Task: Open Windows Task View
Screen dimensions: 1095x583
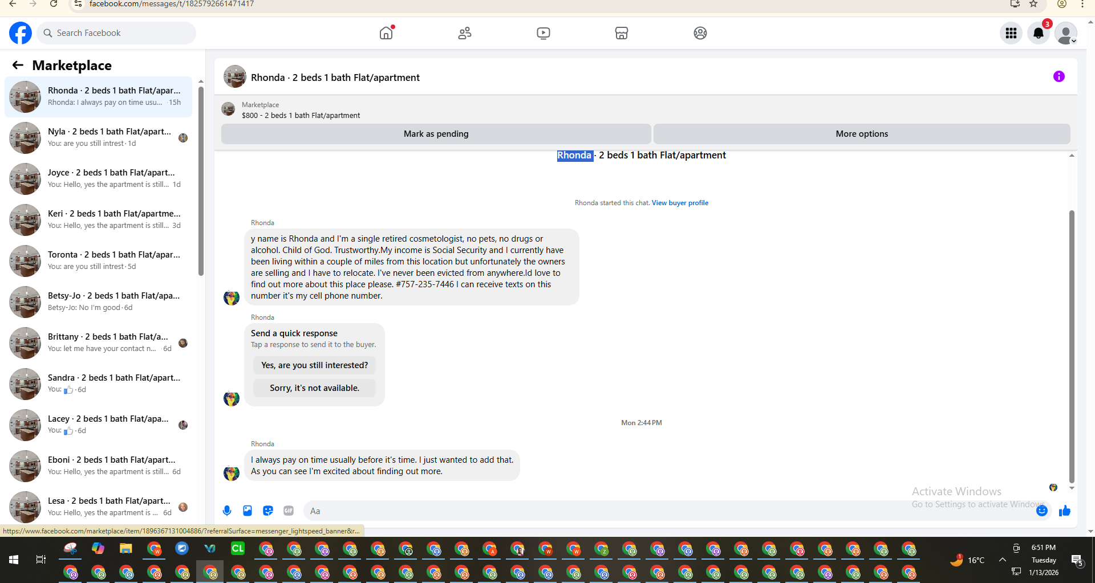Action: pos(41,560)
